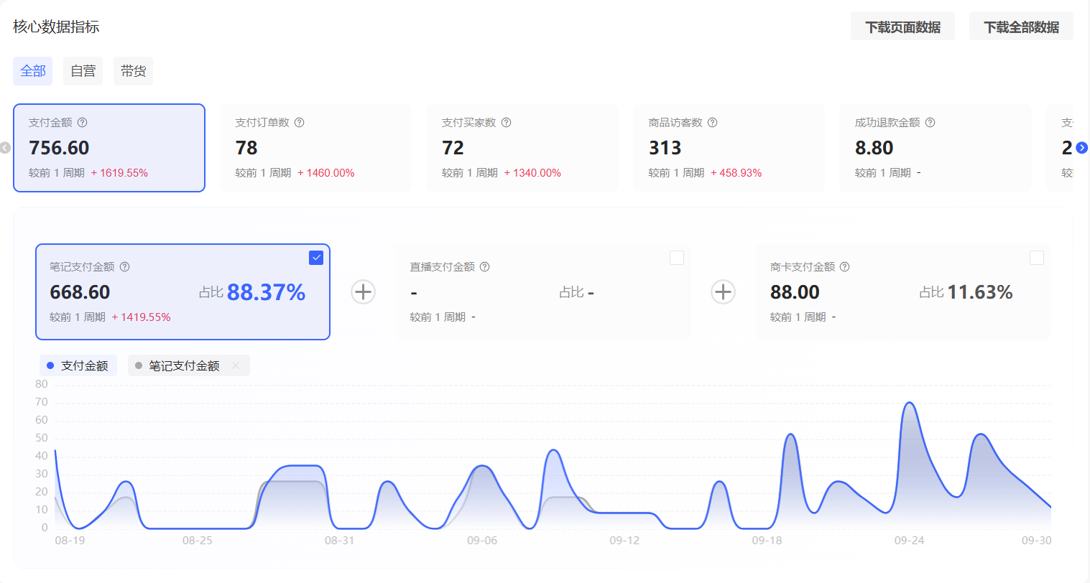
Task: Click the 08-19 axis date label
Action: pyautogui.click(x=70, y=541)
